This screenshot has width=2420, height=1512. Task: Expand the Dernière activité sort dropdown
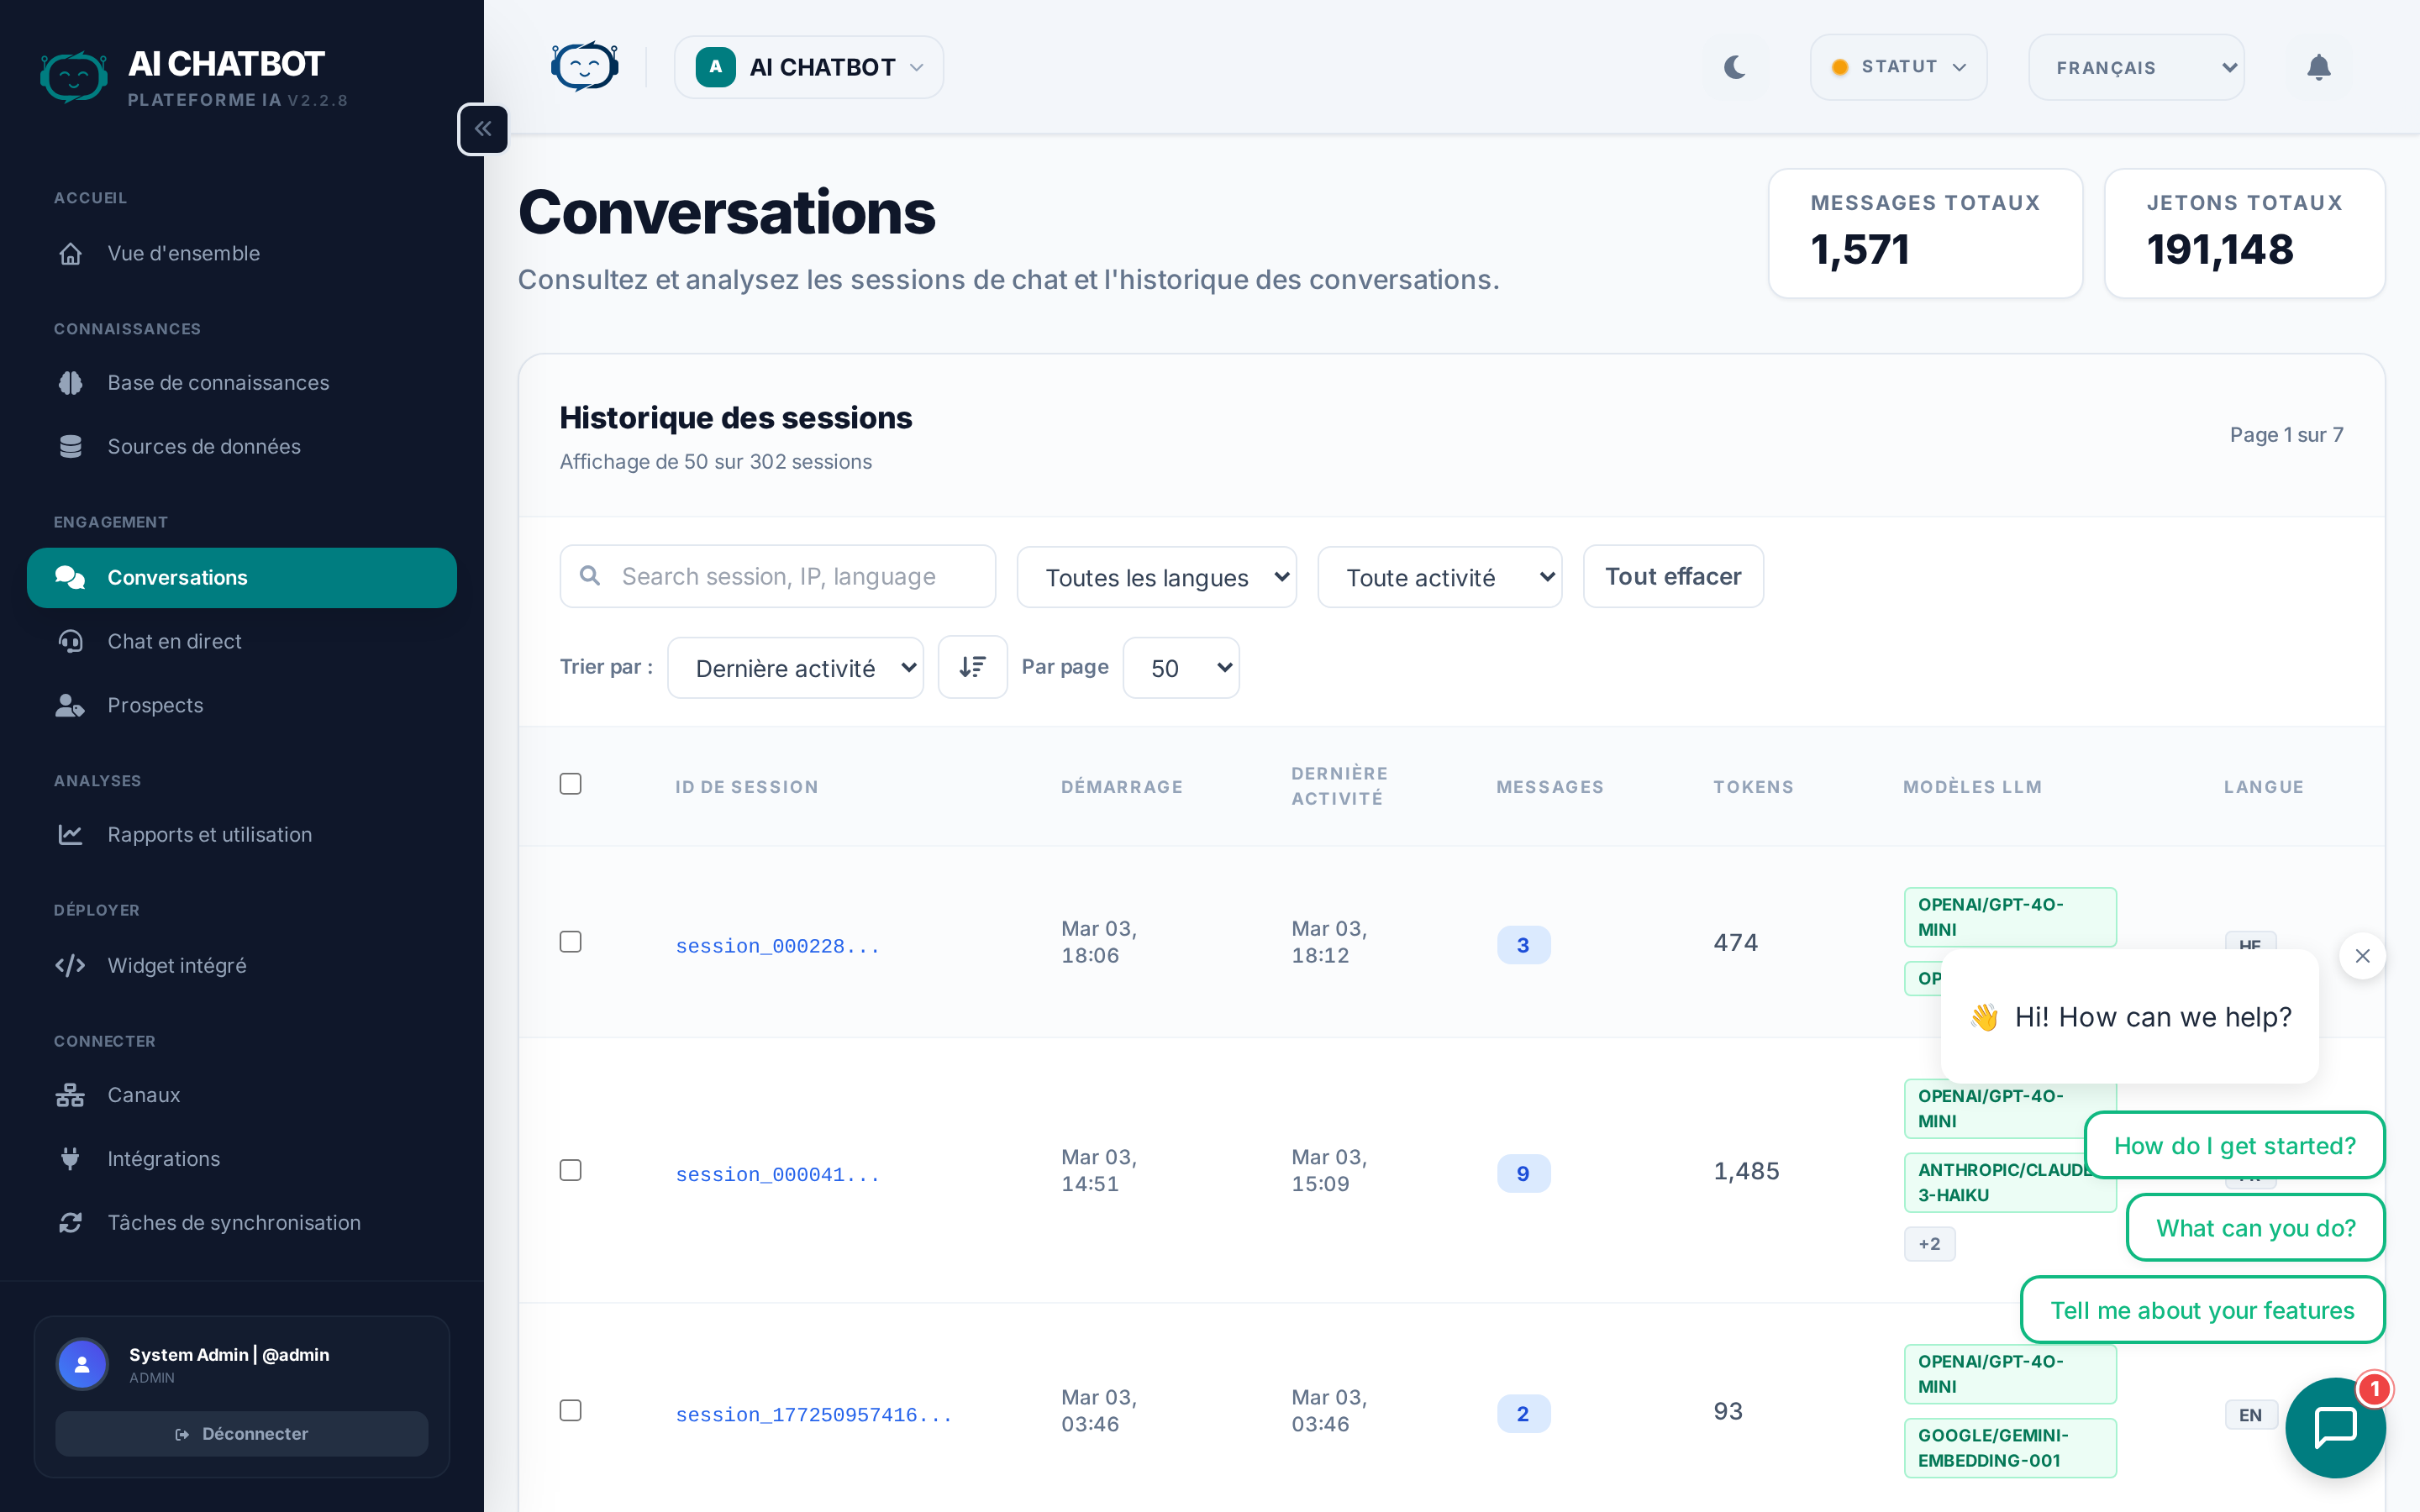pyautogui.click(x=795, y=668)
